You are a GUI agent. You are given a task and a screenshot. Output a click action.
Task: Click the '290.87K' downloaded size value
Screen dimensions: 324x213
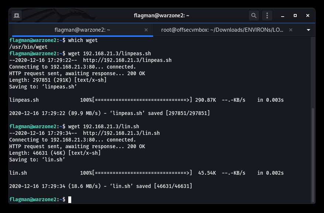pos(206,100)
